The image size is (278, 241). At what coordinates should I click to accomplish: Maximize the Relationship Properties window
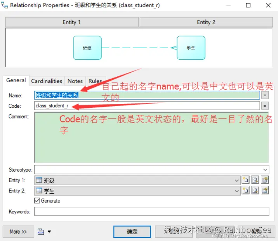tap(248, 5)
